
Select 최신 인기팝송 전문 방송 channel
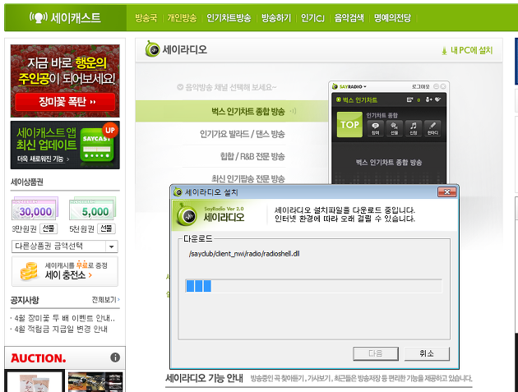248,179
